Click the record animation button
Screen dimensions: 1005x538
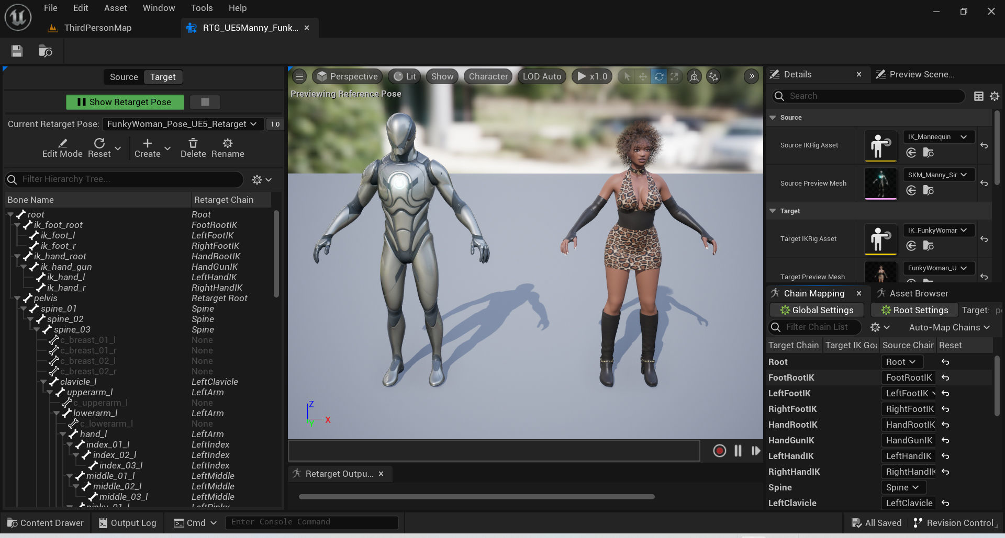719,451
